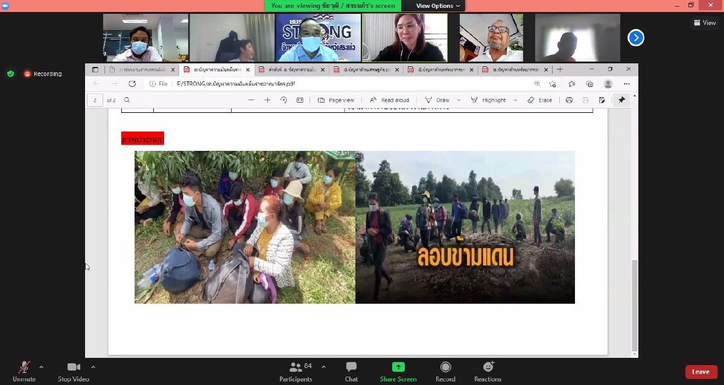Search within the PDF document
This screenshot has height=385, width=724.
pyautogui.click(x=127, y=100)
